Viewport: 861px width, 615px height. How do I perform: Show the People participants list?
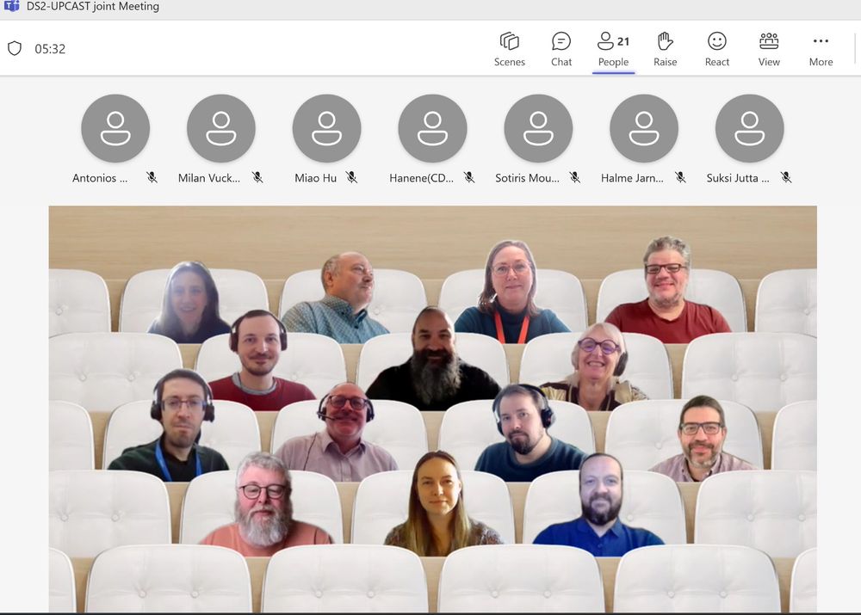pos(613,49)
